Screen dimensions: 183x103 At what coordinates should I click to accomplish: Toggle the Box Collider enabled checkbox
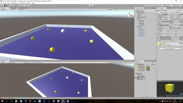tap(161, 25)
